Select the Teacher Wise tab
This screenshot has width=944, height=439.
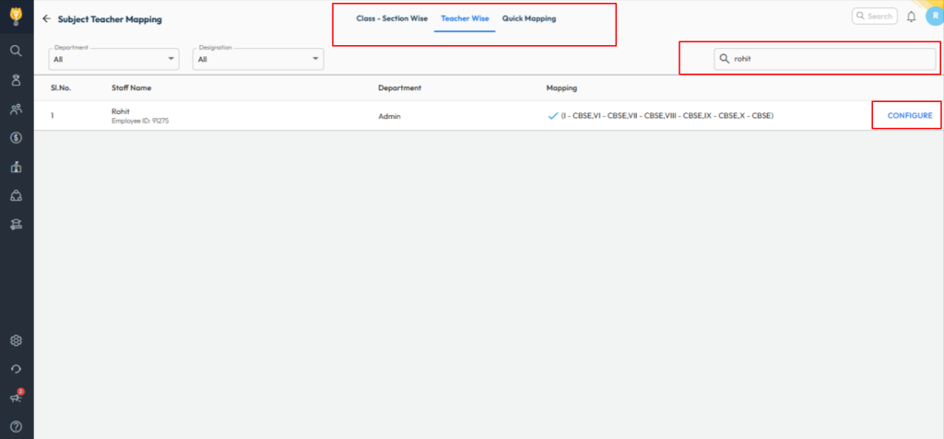[x=465, y=18]
